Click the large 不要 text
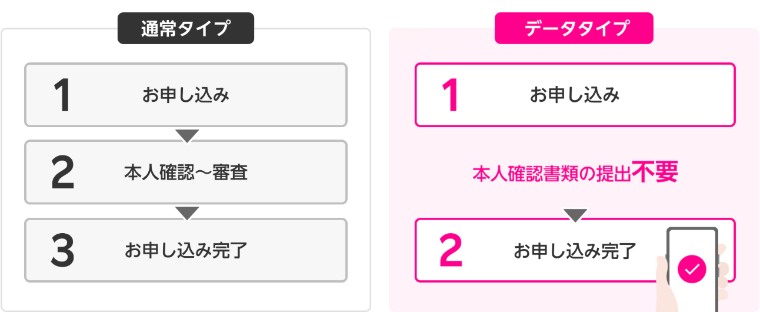Screen dimensions: 760x312 point(655,172)
